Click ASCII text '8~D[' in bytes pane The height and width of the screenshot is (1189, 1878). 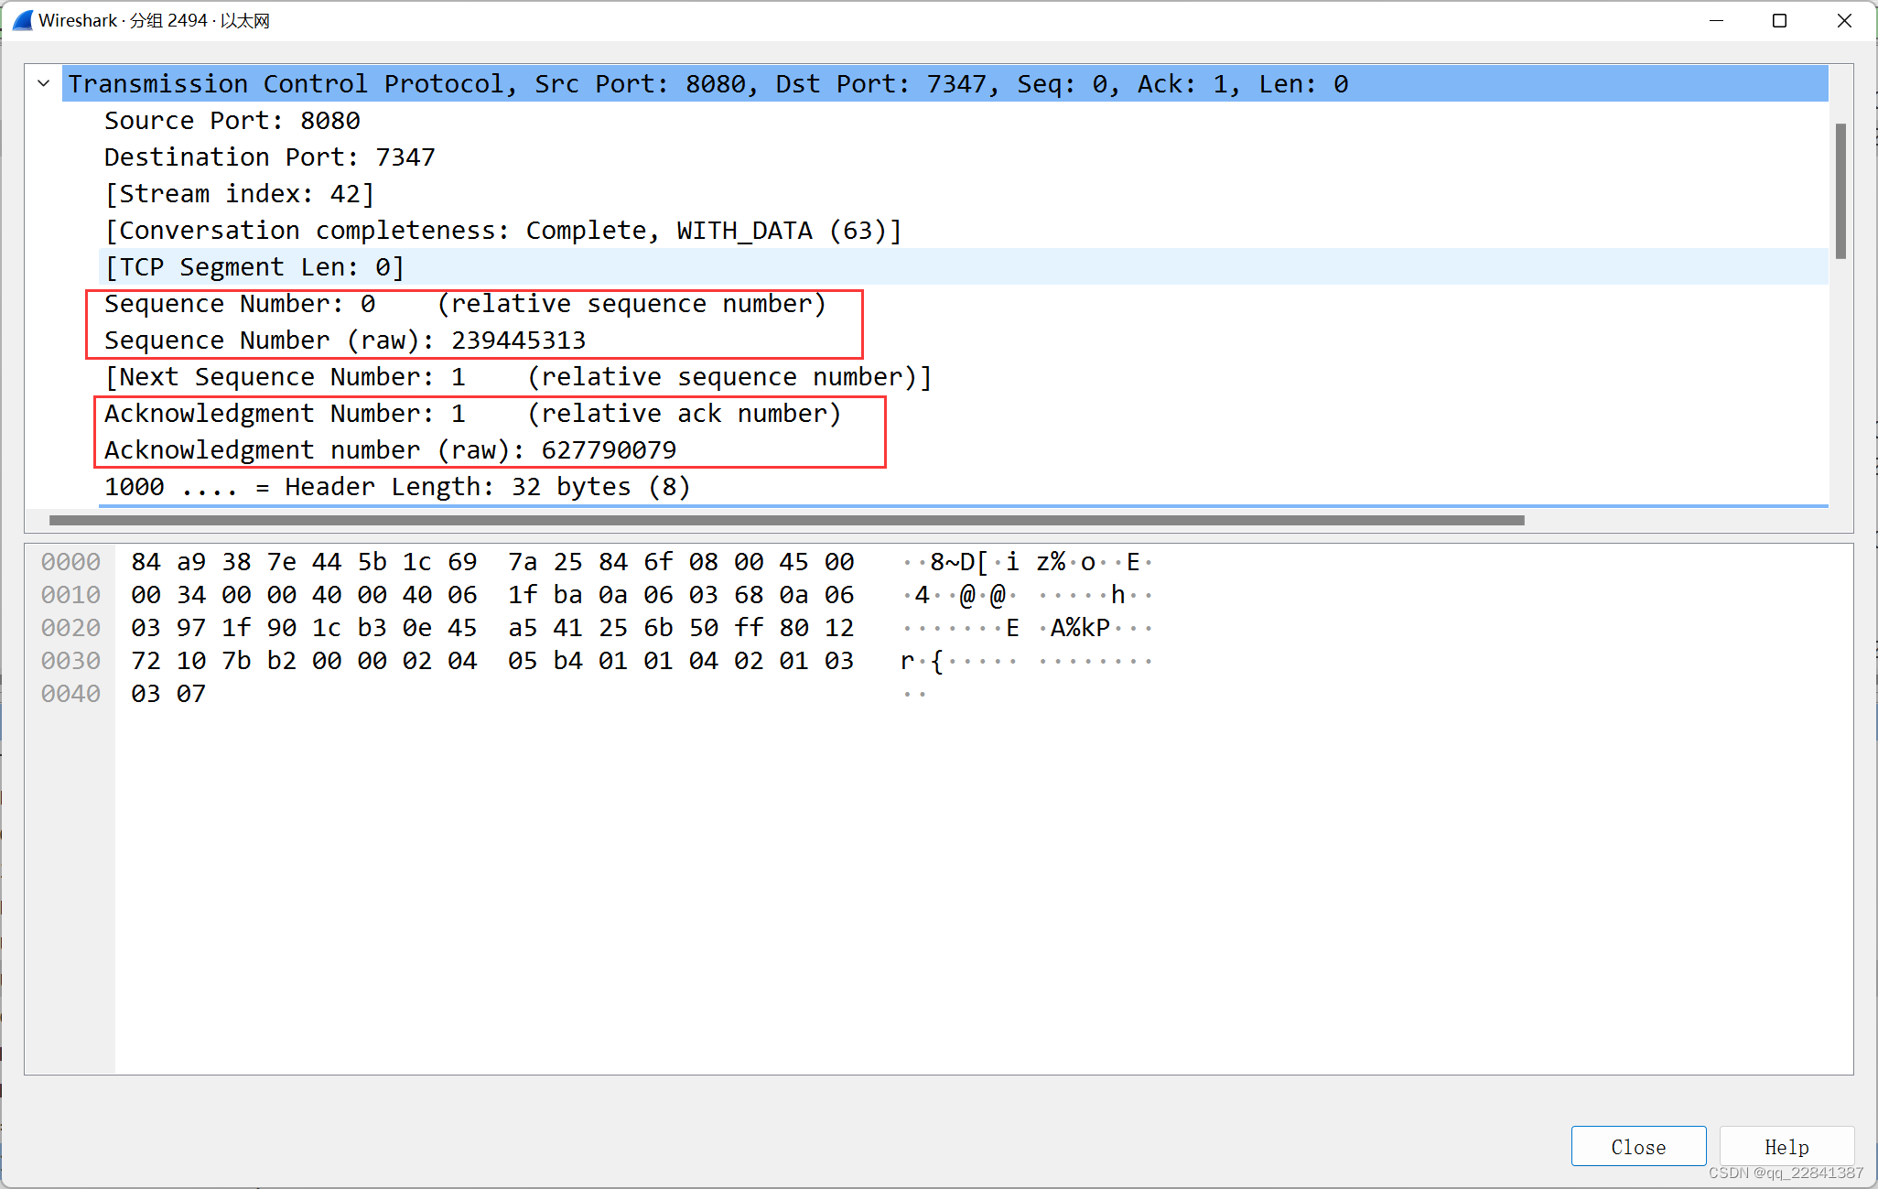(959, 562)
